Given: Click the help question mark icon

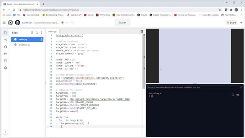Looking at the screenshot, I should [x=5, y=132].
